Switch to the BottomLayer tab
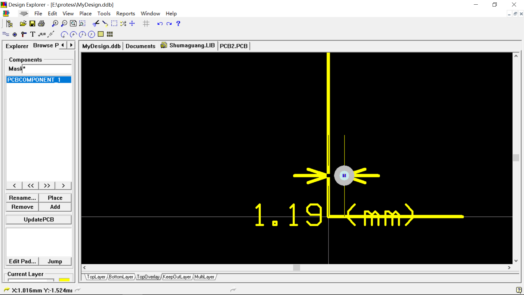The width and height of the screenshot is (524, 295). pos(121,277)
